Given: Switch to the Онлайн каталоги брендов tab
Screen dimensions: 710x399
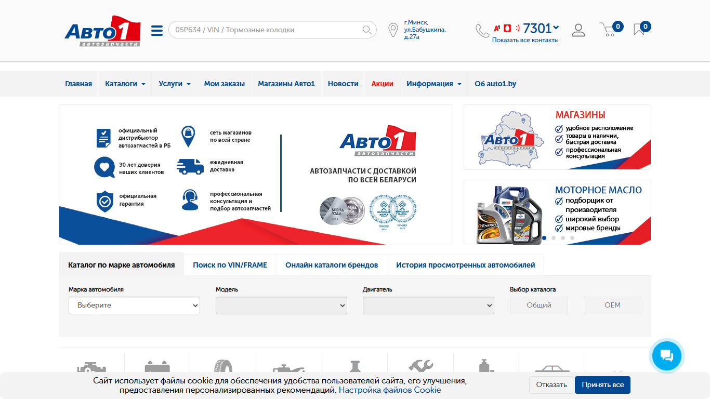Looking at the screenshot, I should (x=332, y=265).
